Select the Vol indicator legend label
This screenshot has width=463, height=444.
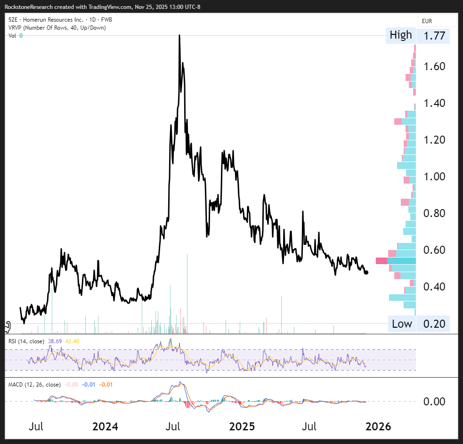click(x=13, y=36)
